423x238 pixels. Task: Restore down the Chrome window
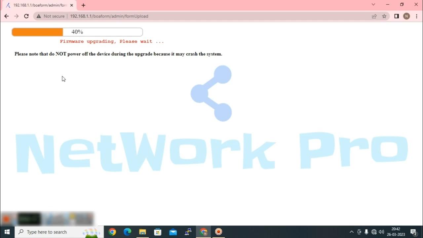[x=402, y=5]
